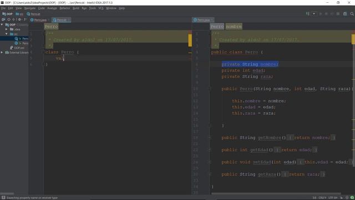Click the yellow warning marker in left editor stripe
This screenshot has height=200, width=355.
190,40
